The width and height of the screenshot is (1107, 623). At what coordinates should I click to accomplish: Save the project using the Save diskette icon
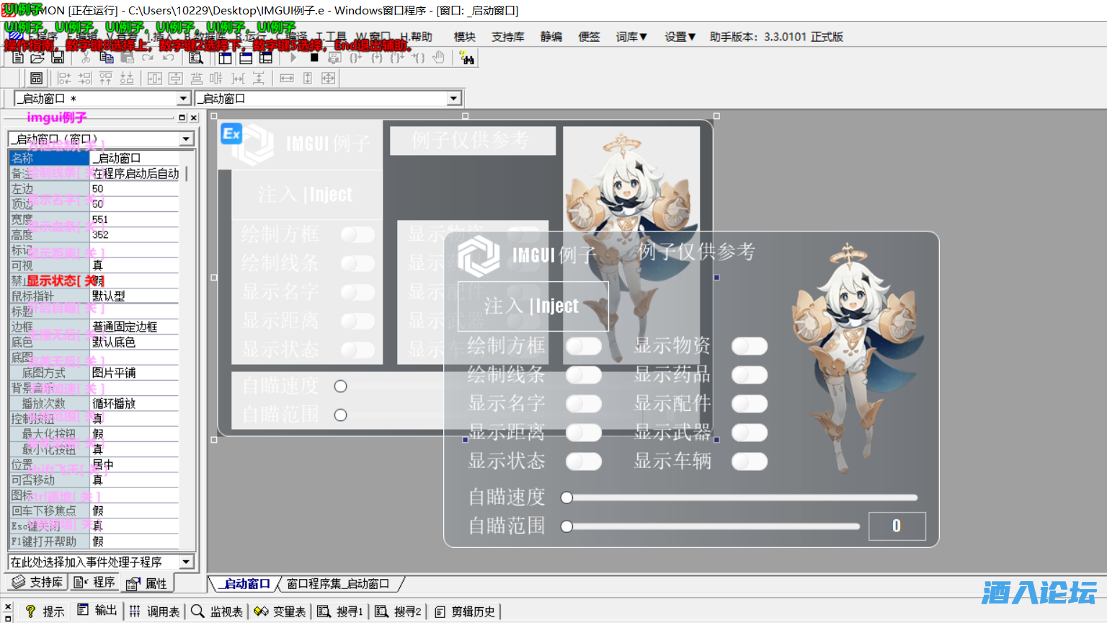pyautogui.click(x=57, y=58)
